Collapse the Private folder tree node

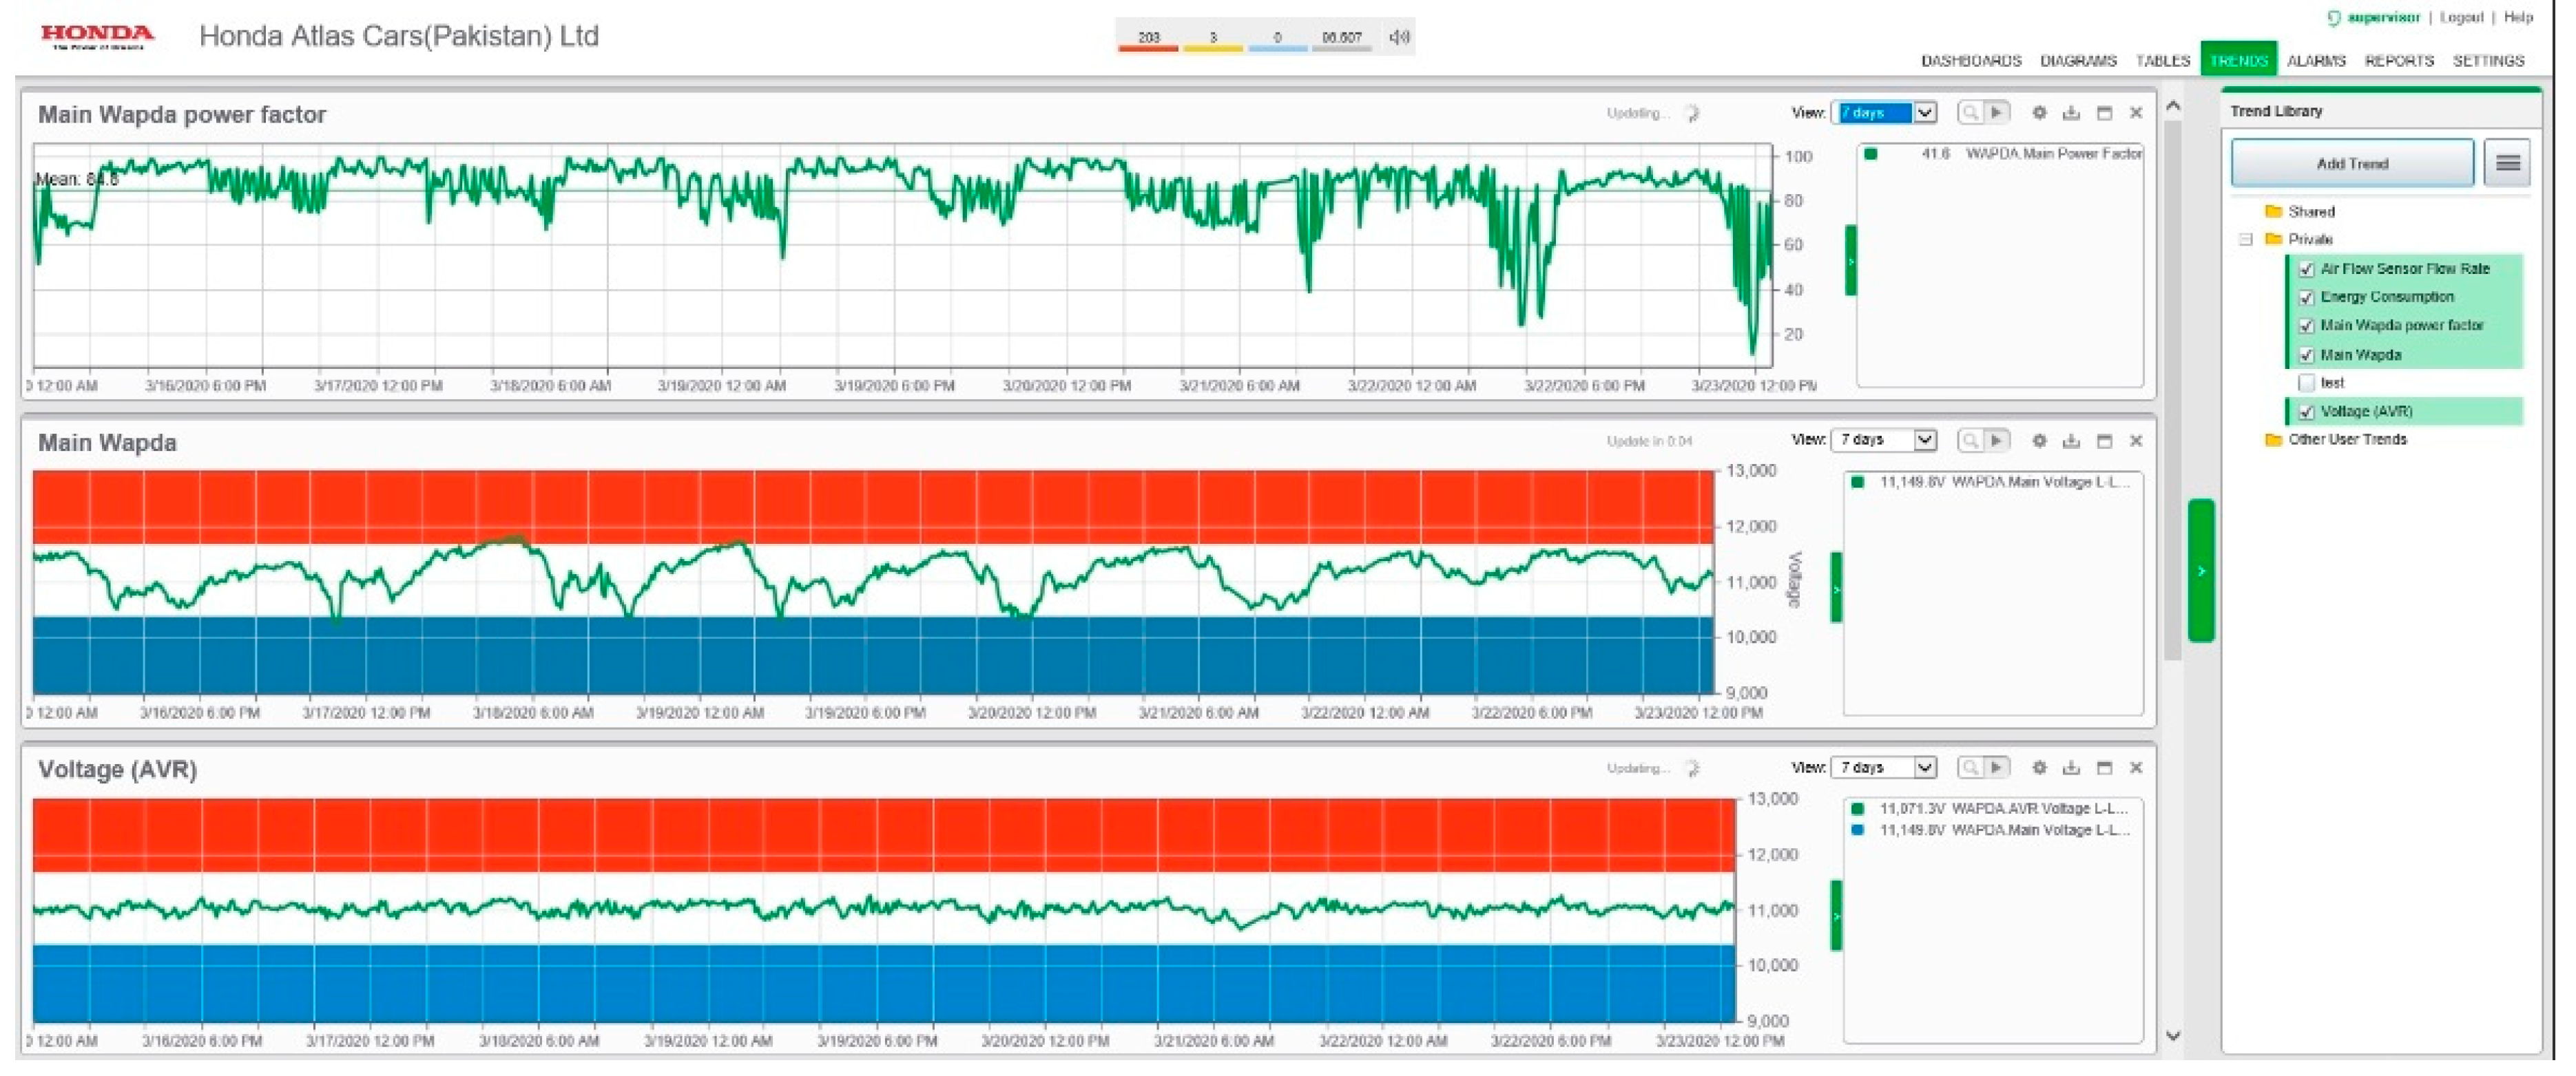2245,240
